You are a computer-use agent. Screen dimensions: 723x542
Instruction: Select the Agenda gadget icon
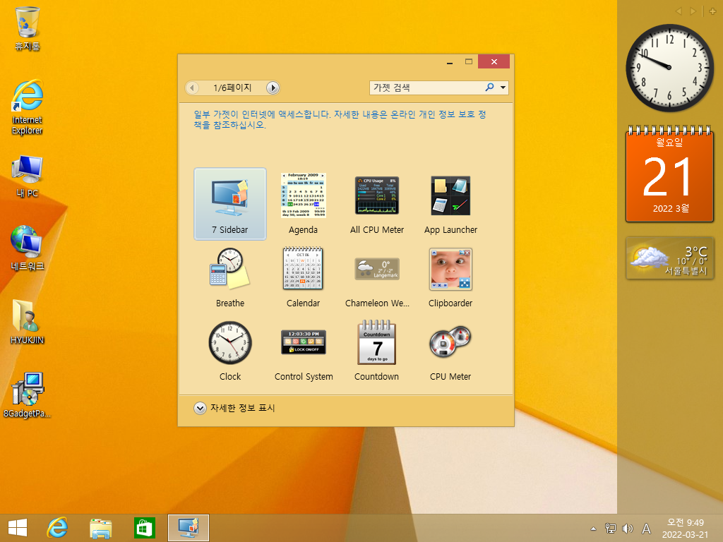tap(304, 196)
